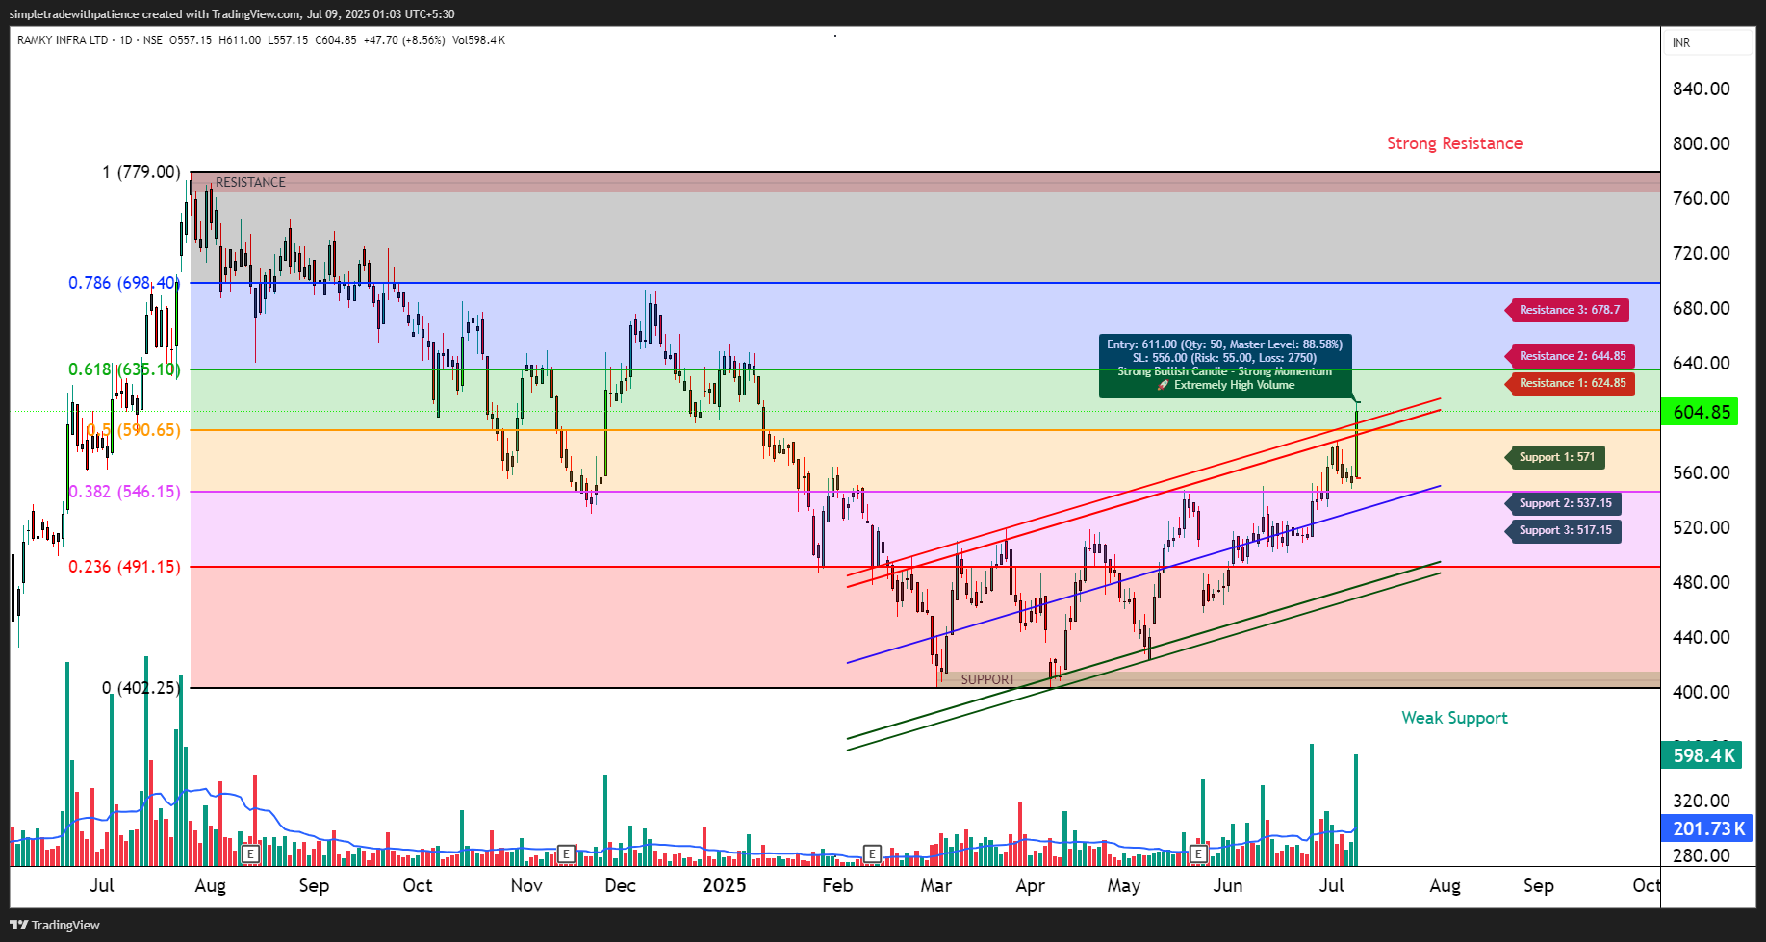
Task: Click the Fibonacci label 0.236 (491.15)
Action: [124, 567]
